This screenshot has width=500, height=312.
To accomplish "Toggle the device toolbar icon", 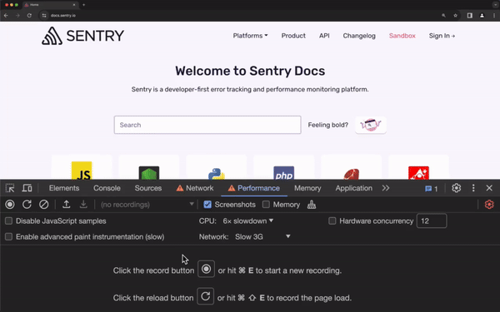I will [x=27, y=188].
